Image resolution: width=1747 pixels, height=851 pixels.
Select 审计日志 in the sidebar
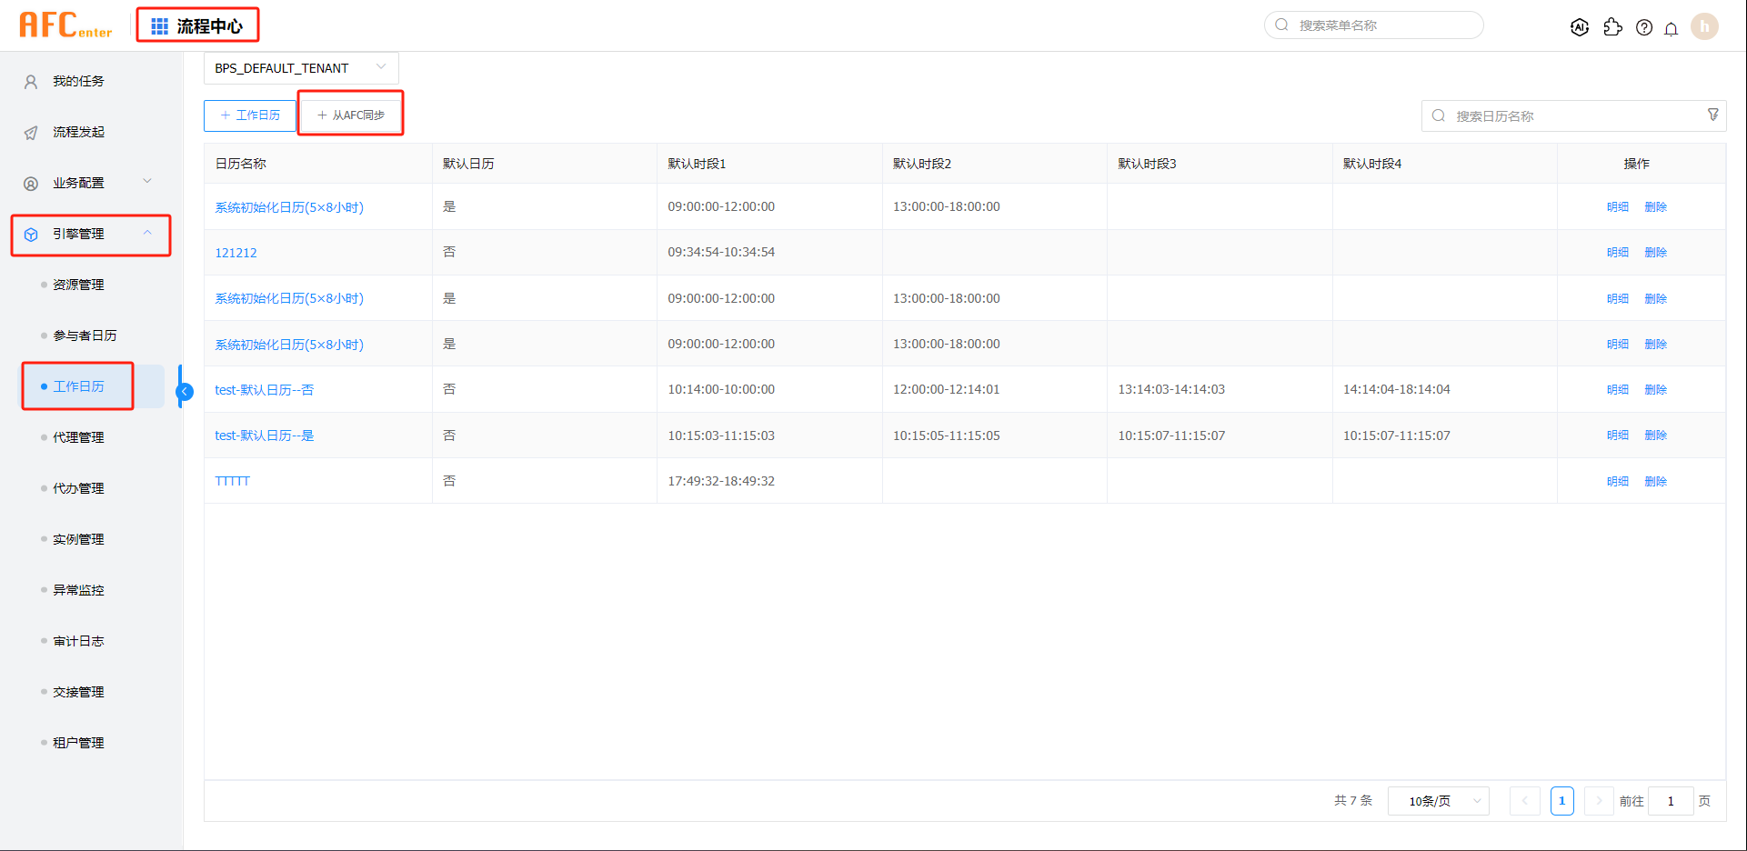coord(78,641)
